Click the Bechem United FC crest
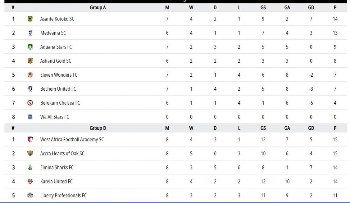This screenshot has height=203, width=350. (x=30, y=89)
